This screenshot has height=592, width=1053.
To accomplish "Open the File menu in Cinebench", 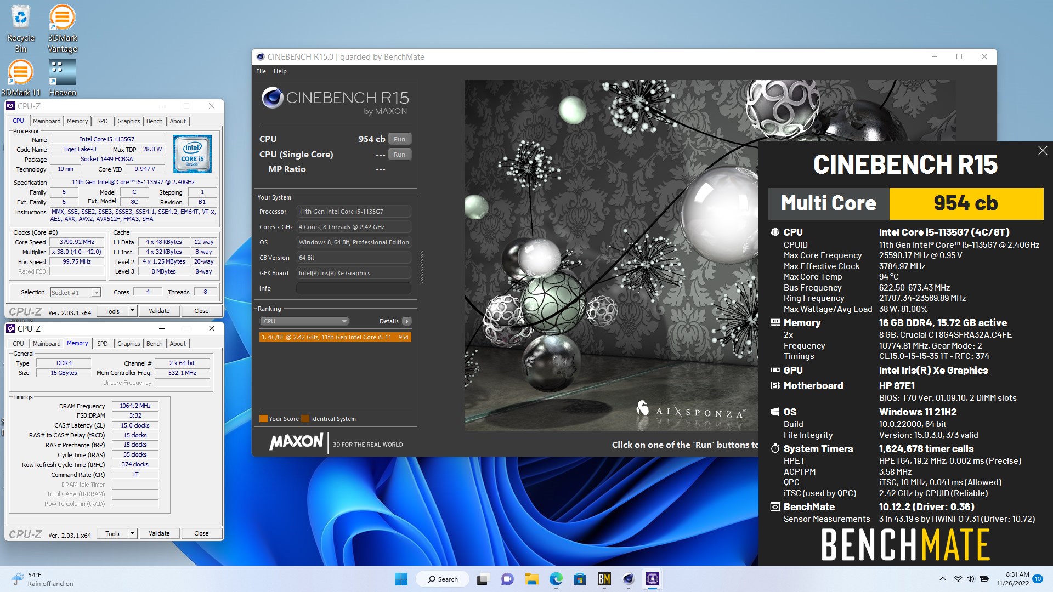I will [x=261, y=71].
